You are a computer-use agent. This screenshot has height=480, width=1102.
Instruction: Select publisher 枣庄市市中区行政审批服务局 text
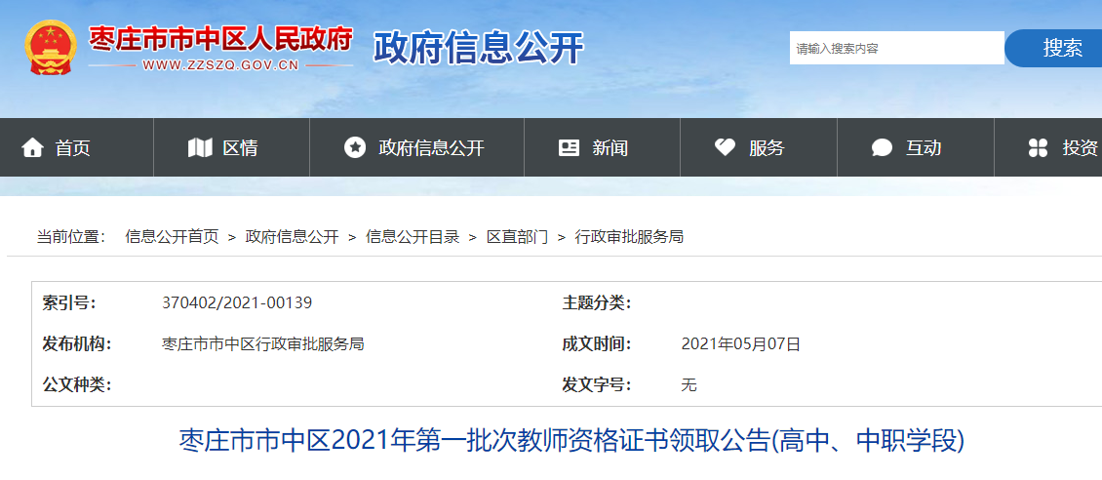pyautogui.click(x=263, y=344)
